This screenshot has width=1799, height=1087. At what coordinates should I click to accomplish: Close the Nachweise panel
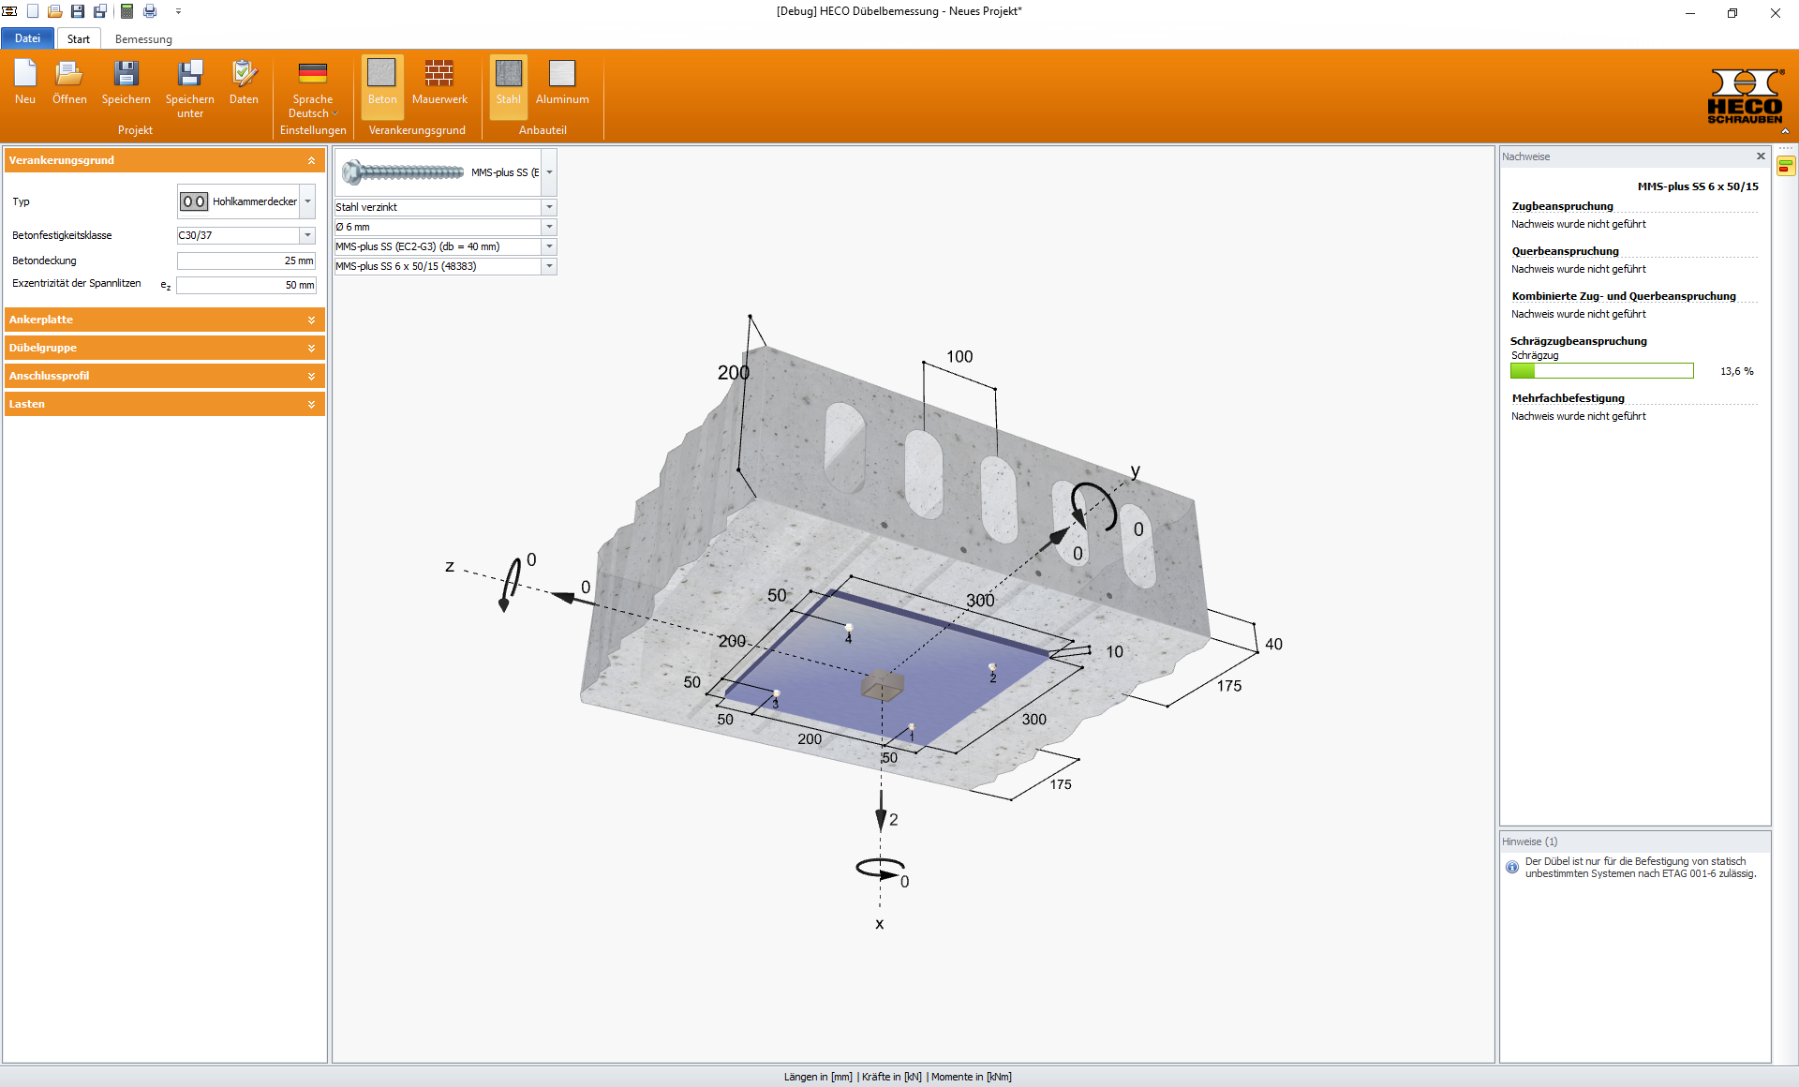point(1761,156)
